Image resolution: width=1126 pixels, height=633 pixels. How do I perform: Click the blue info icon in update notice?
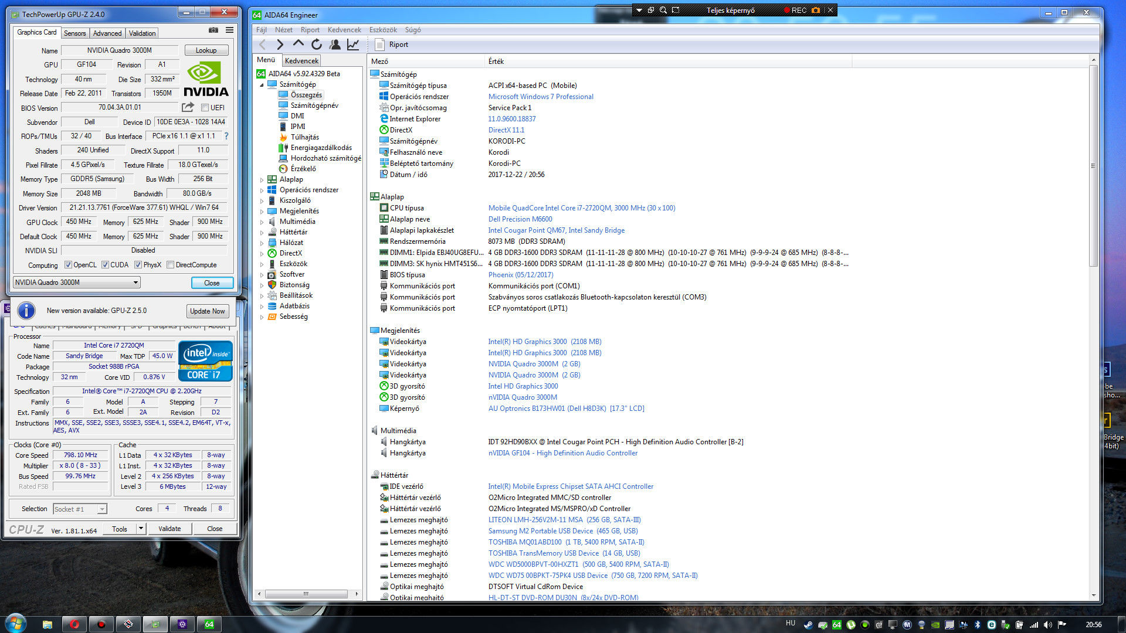point(26,311)
